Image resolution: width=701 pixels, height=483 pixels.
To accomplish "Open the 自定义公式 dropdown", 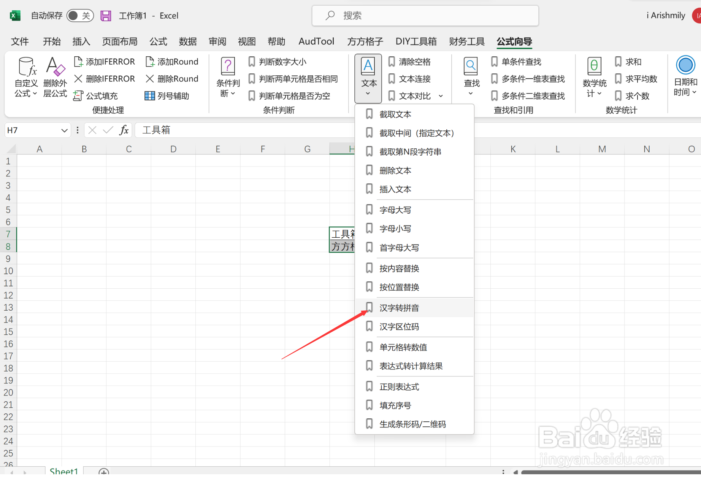I will click(26, 78).
